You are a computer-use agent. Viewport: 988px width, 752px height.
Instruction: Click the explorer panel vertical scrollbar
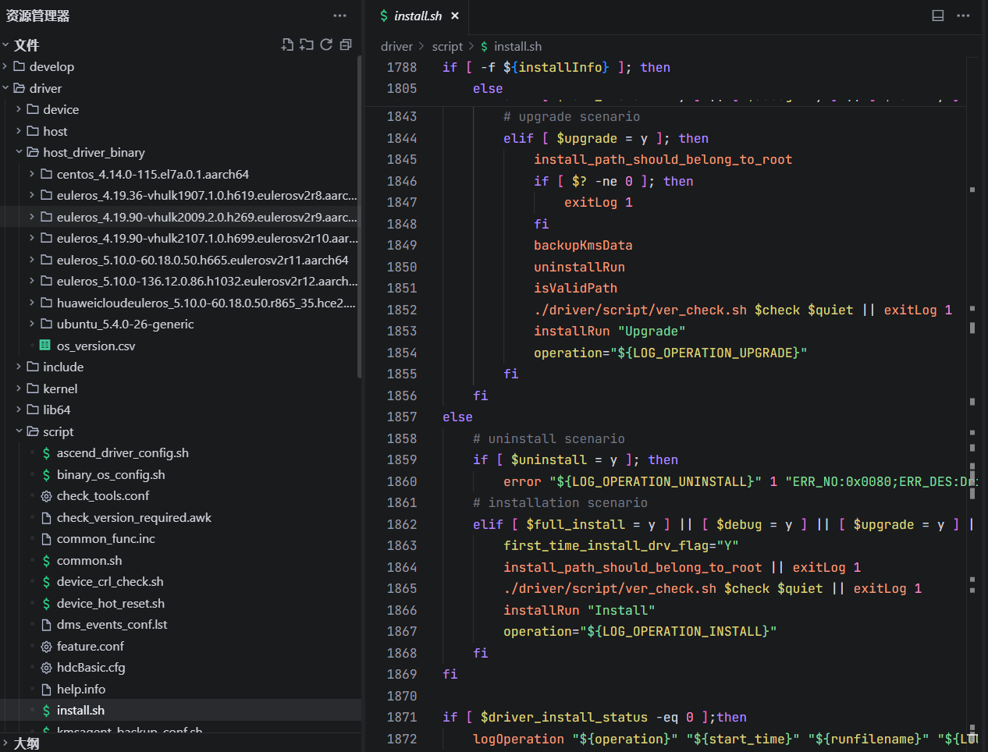point(359,218)
